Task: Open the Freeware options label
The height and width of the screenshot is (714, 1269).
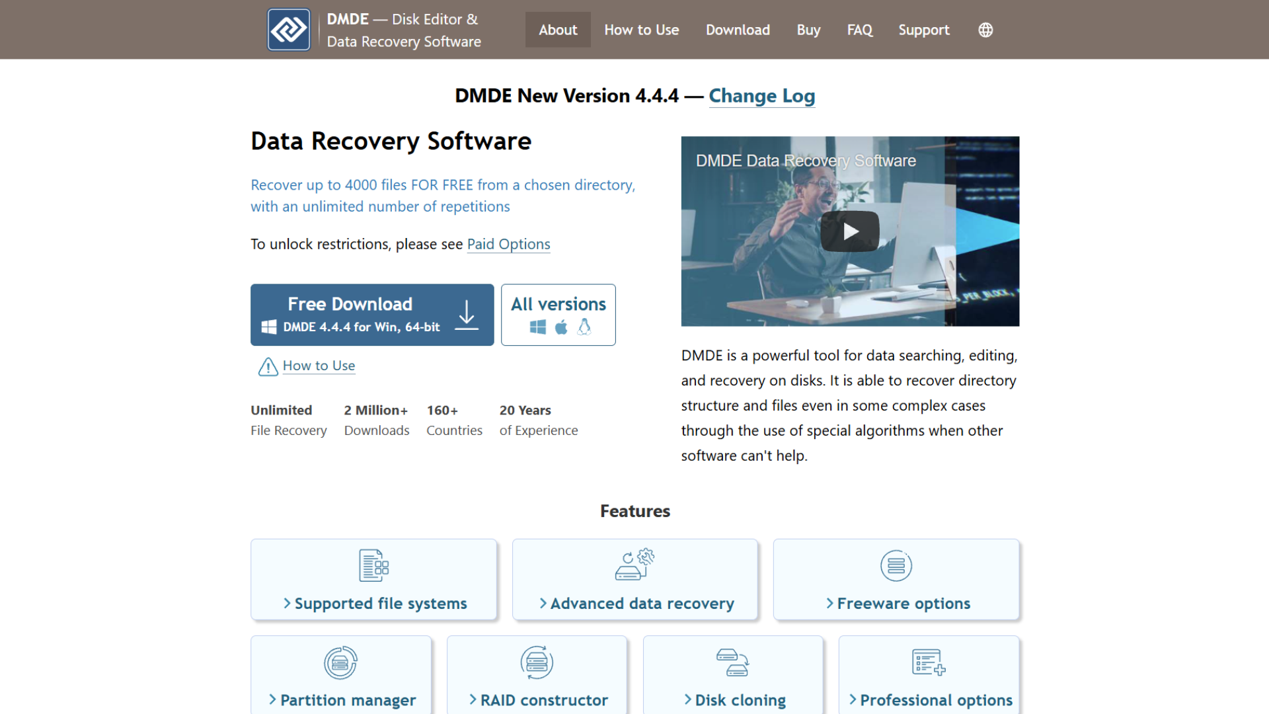Action: [904, 604]
